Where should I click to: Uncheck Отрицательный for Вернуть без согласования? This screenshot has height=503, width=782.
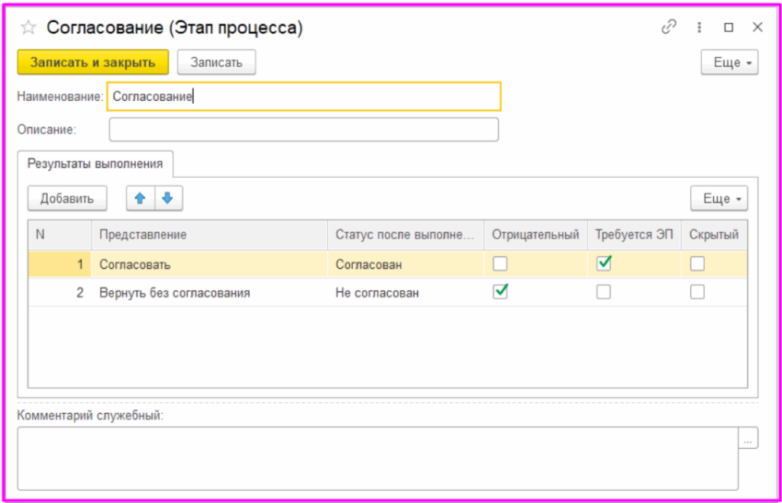(x=500, y=292)
